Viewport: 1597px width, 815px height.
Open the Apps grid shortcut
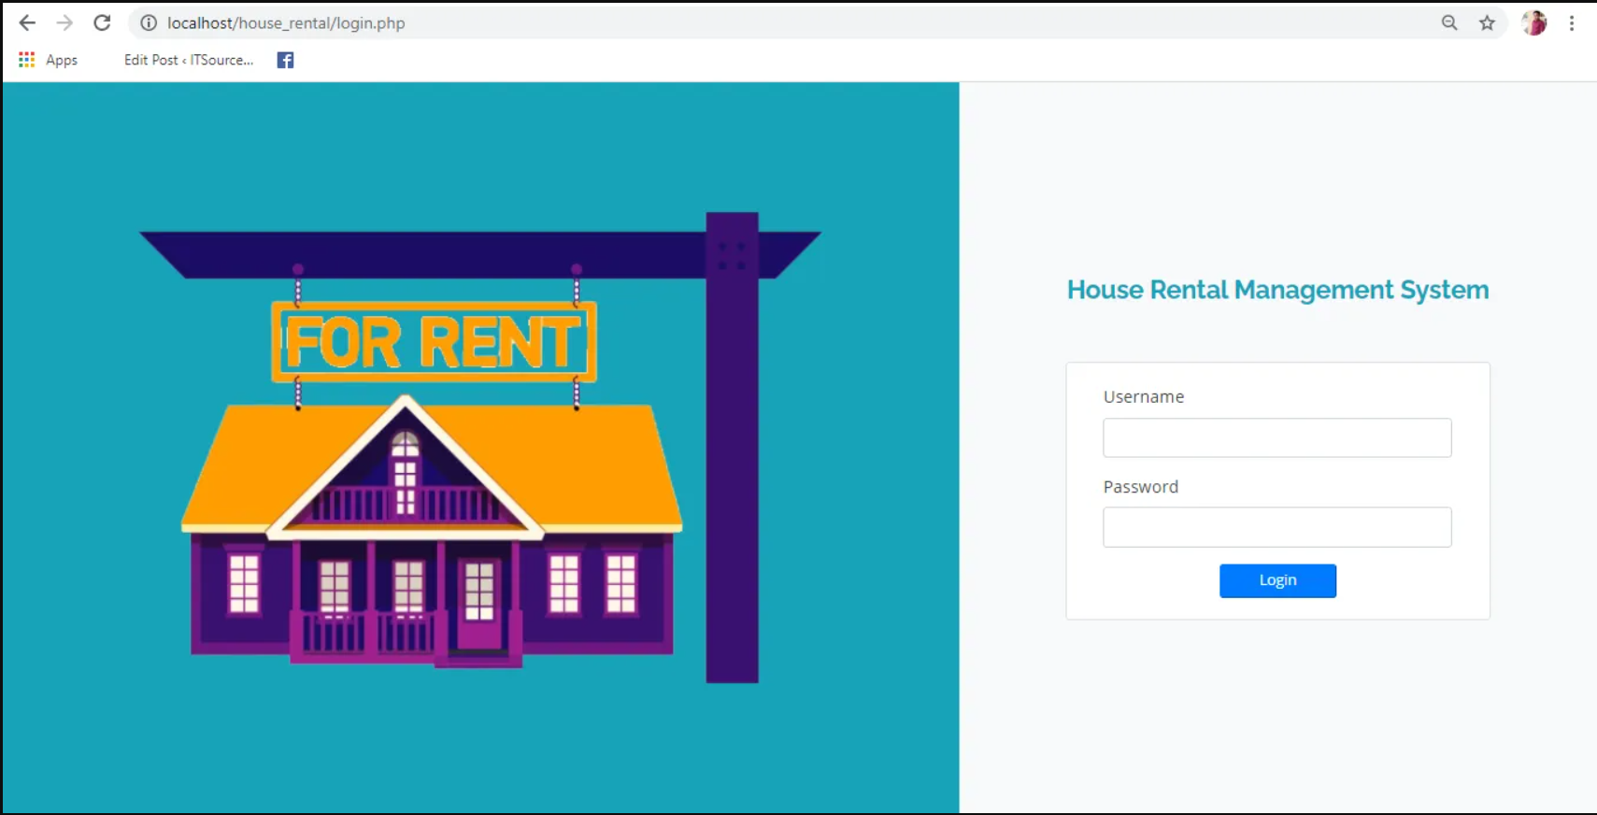(48, 60)
